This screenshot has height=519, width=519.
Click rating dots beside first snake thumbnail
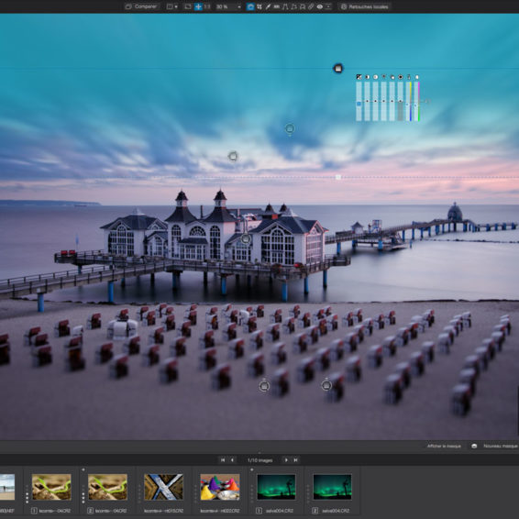click(28, 494)
